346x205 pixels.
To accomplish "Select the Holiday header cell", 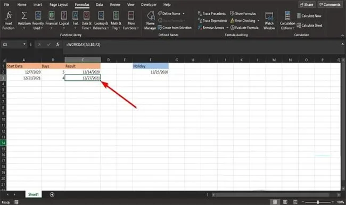I will tap(151, 66).
